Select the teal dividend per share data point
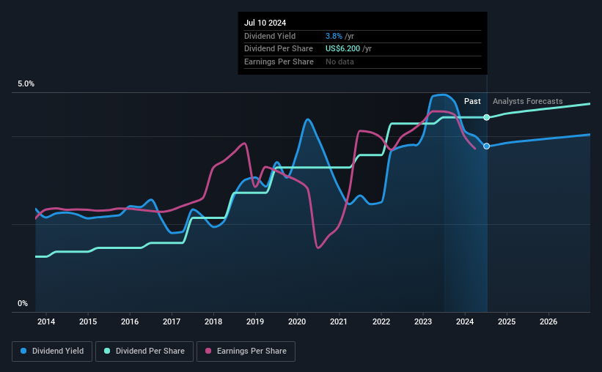This screenshot has height=372, width=602. (x=486, y=117)
